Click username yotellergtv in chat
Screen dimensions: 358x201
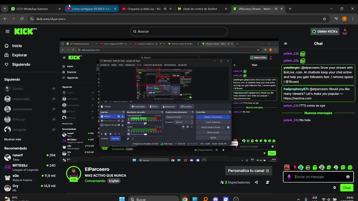point(292,68)
